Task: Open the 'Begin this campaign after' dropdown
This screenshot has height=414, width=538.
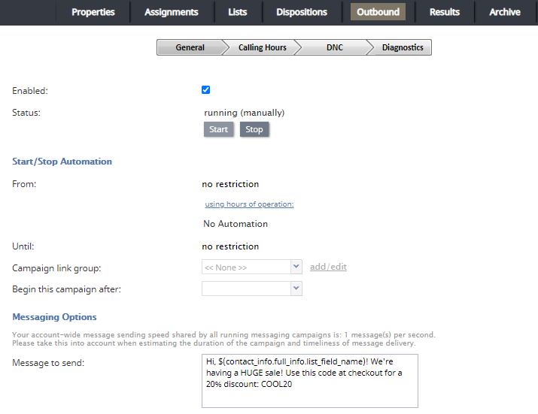Action: pos(251,289)
